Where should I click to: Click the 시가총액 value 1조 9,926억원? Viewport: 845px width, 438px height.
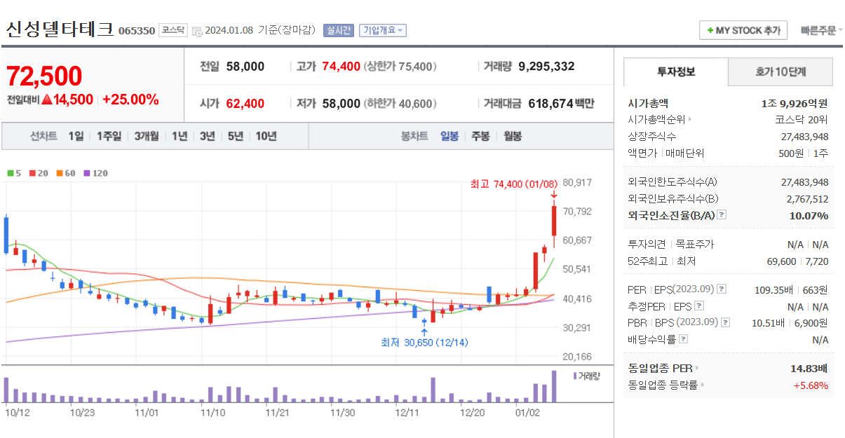[x=795, y=103]
